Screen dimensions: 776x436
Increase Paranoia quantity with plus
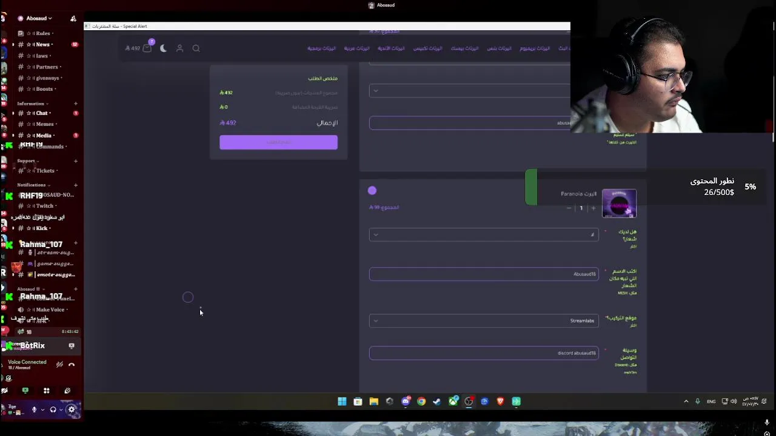(x=593, y=208)
